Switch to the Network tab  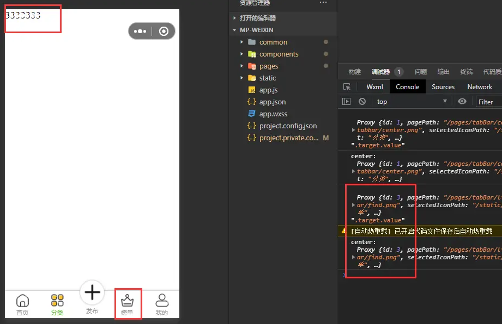point(480,87)
